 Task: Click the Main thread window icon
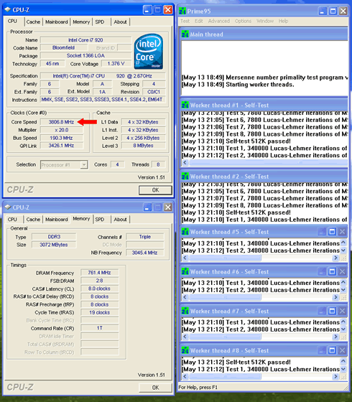pyautogui.click(x=185, y=34)
